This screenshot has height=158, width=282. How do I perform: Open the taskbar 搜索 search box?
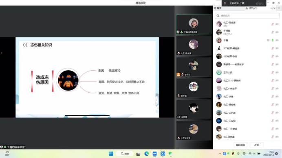(125, 154)
